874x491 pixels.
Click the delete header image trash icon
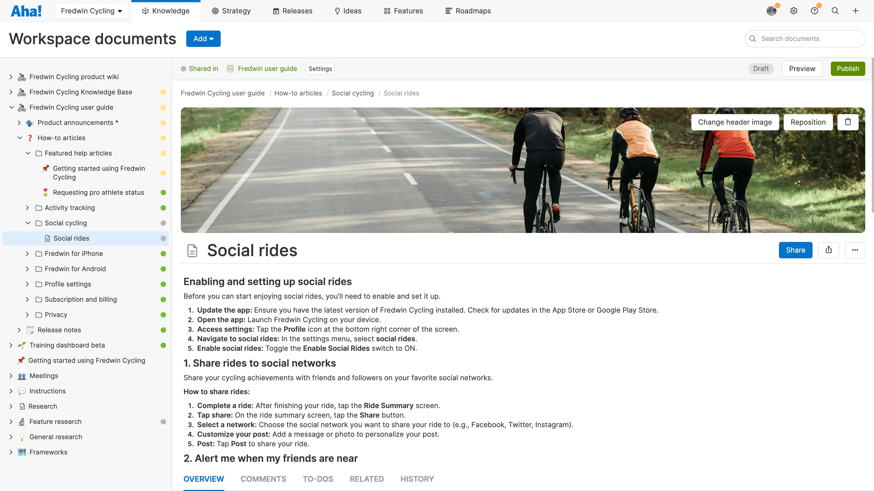[848, 122]
